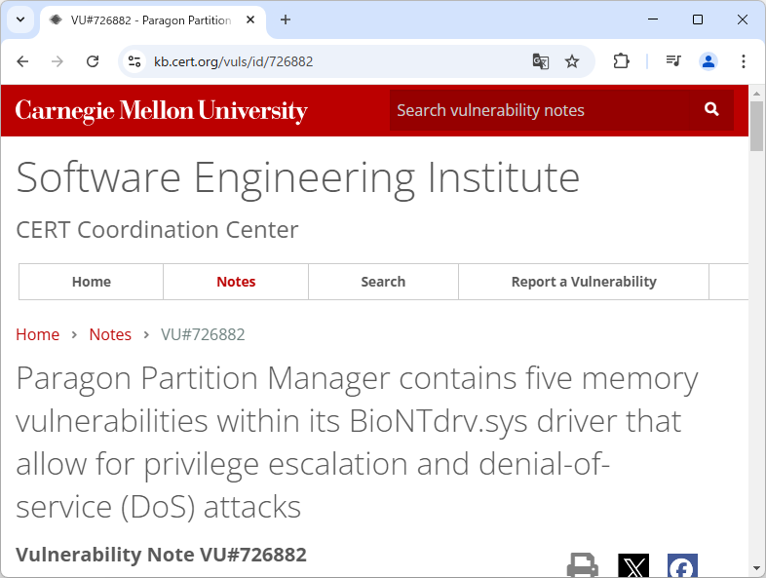This screenshot has height=578, width=766.
Task: Click the page vertical scrollbar thumb
Action: click(756, 126)
